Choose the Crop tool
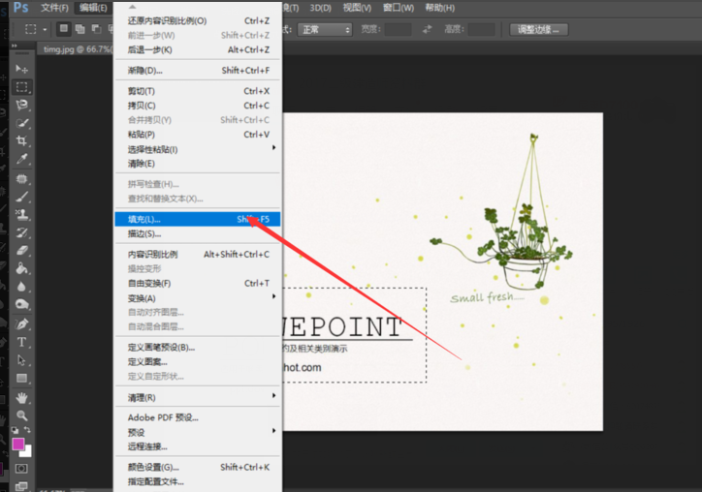The width and height of the screenshot is (702, 492). pyautogui.click(x=21, y=140)
